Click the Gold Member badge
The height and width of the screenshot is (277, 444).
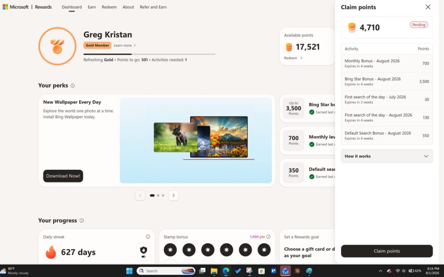click(97, 45)
